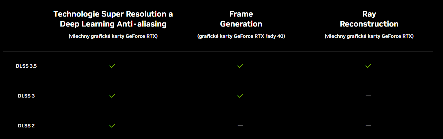Click the Ray Reconstruction column heading
Image resolution: width=443 pixels, height=139 pixels.
[369, 19]
